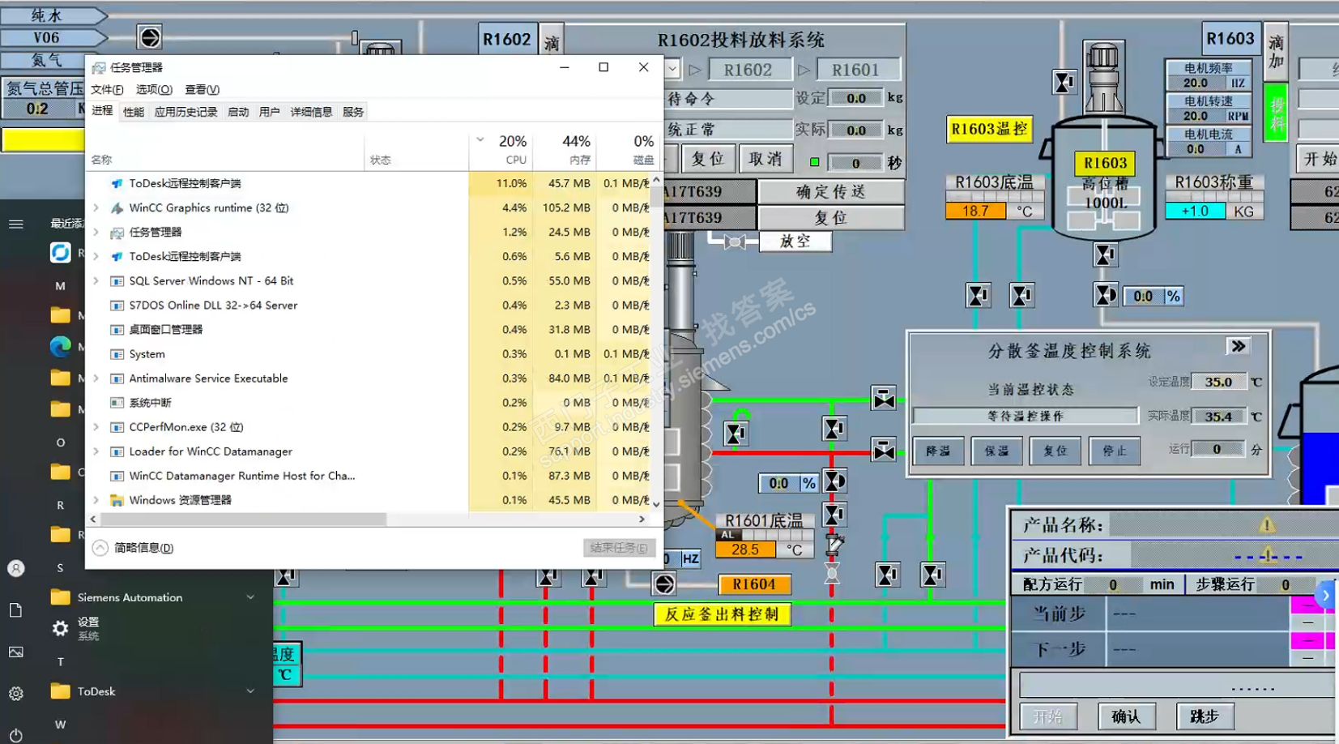Click the Microsoft Edge icon in Start menu
1339x744 pixels.
pos(60,347)
